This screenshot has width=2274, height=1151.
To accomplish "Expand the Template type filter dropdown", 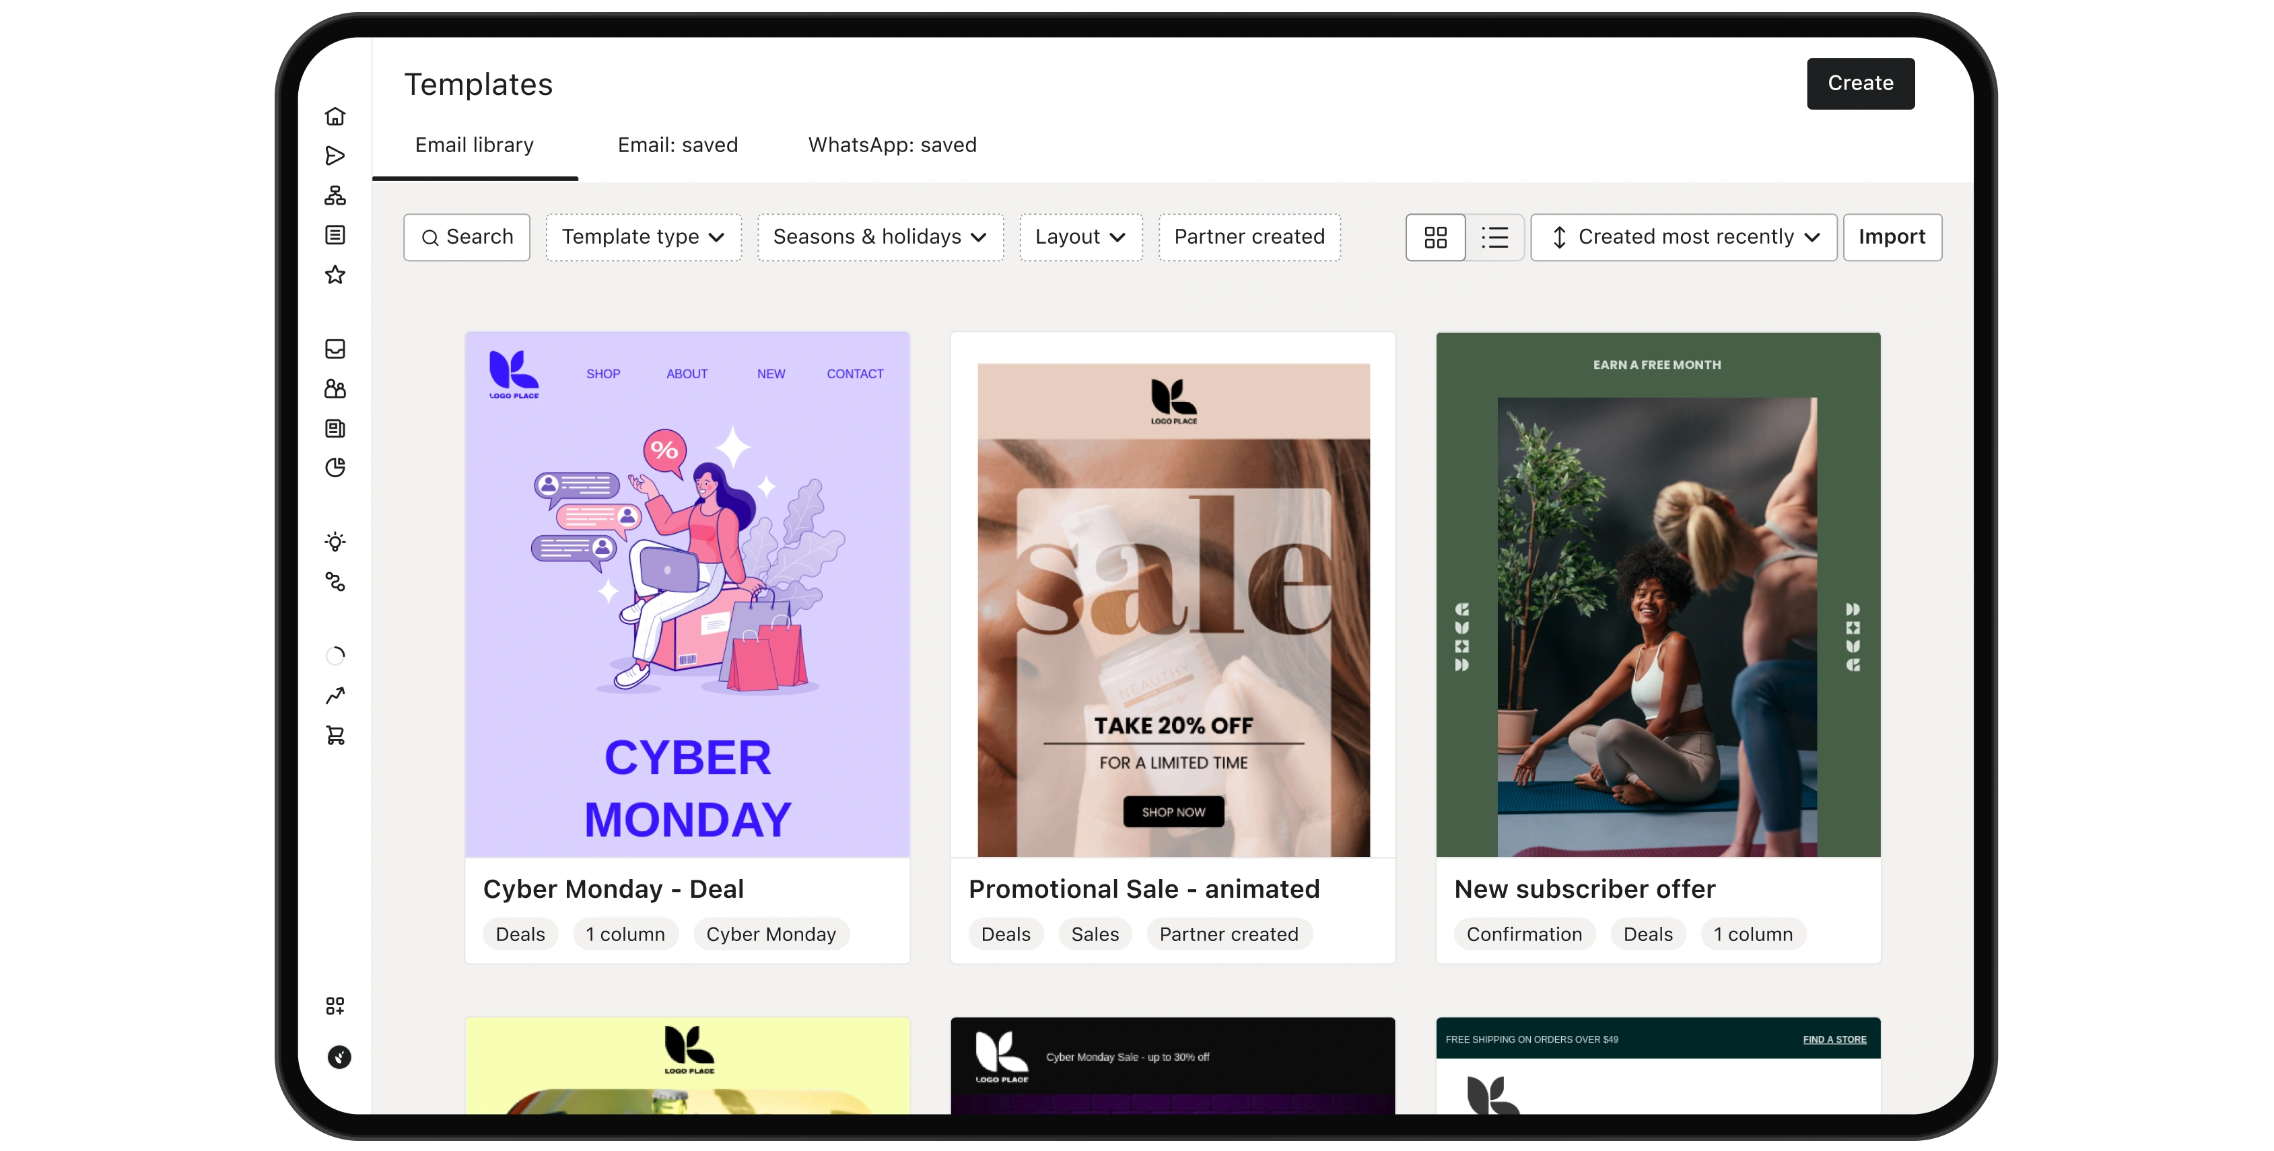I will click(x=643, y=236).
